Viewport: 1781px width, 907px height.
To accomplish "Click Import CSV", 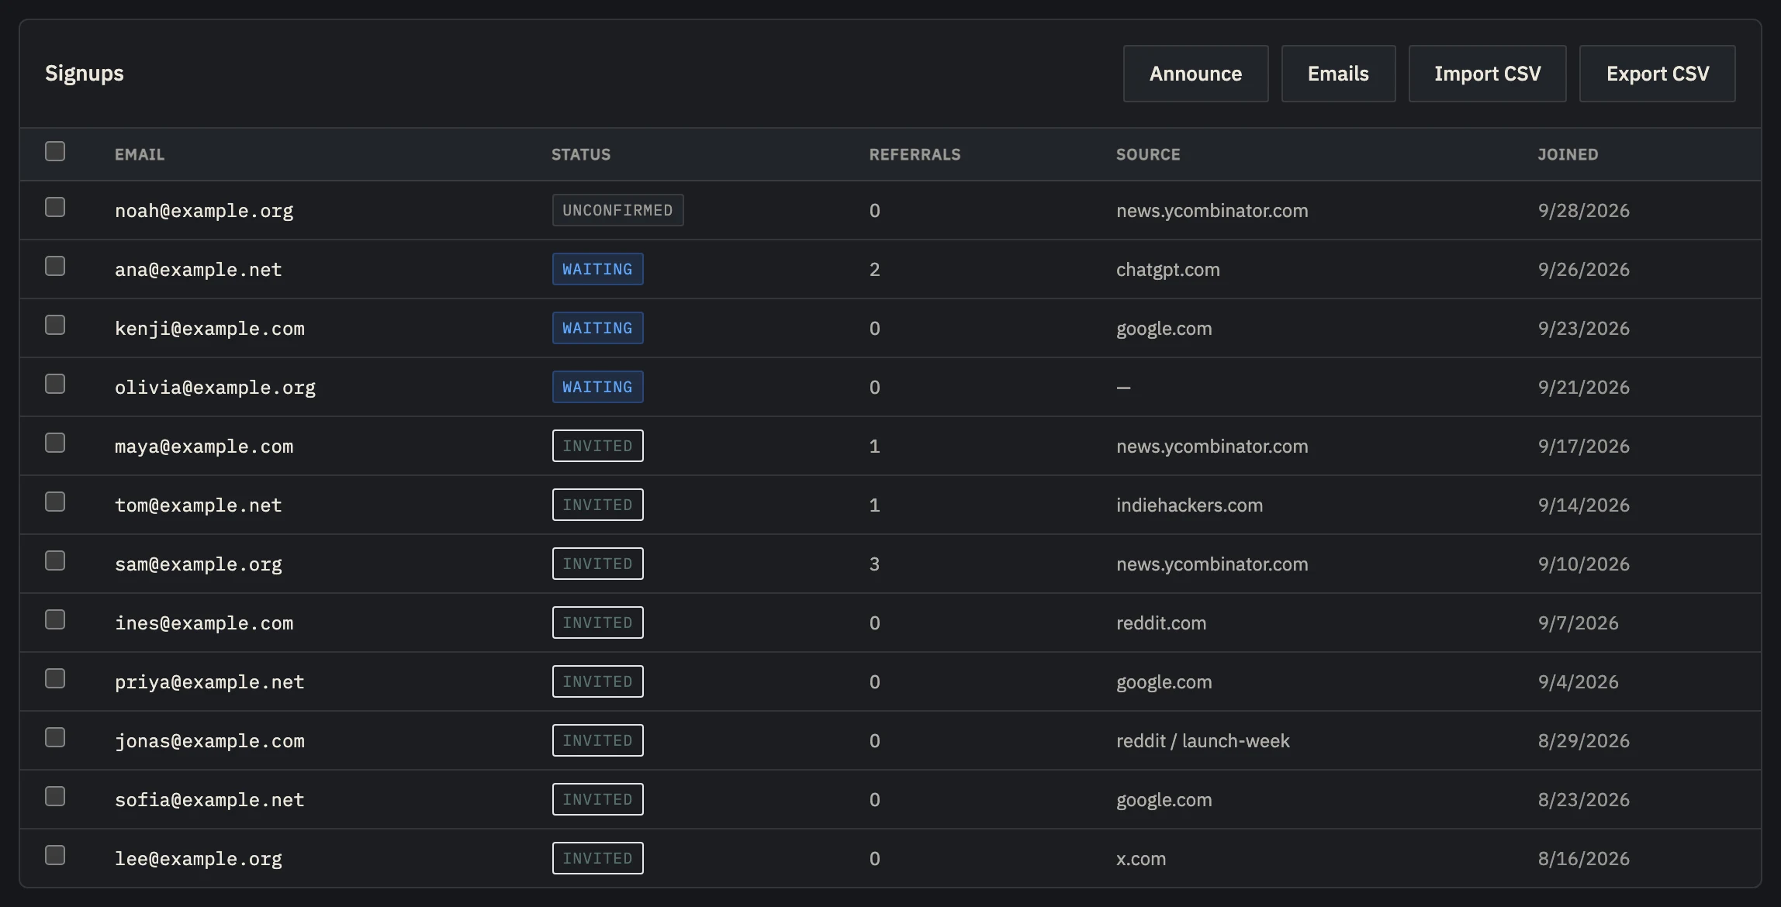I will [x=1487, y=74].
